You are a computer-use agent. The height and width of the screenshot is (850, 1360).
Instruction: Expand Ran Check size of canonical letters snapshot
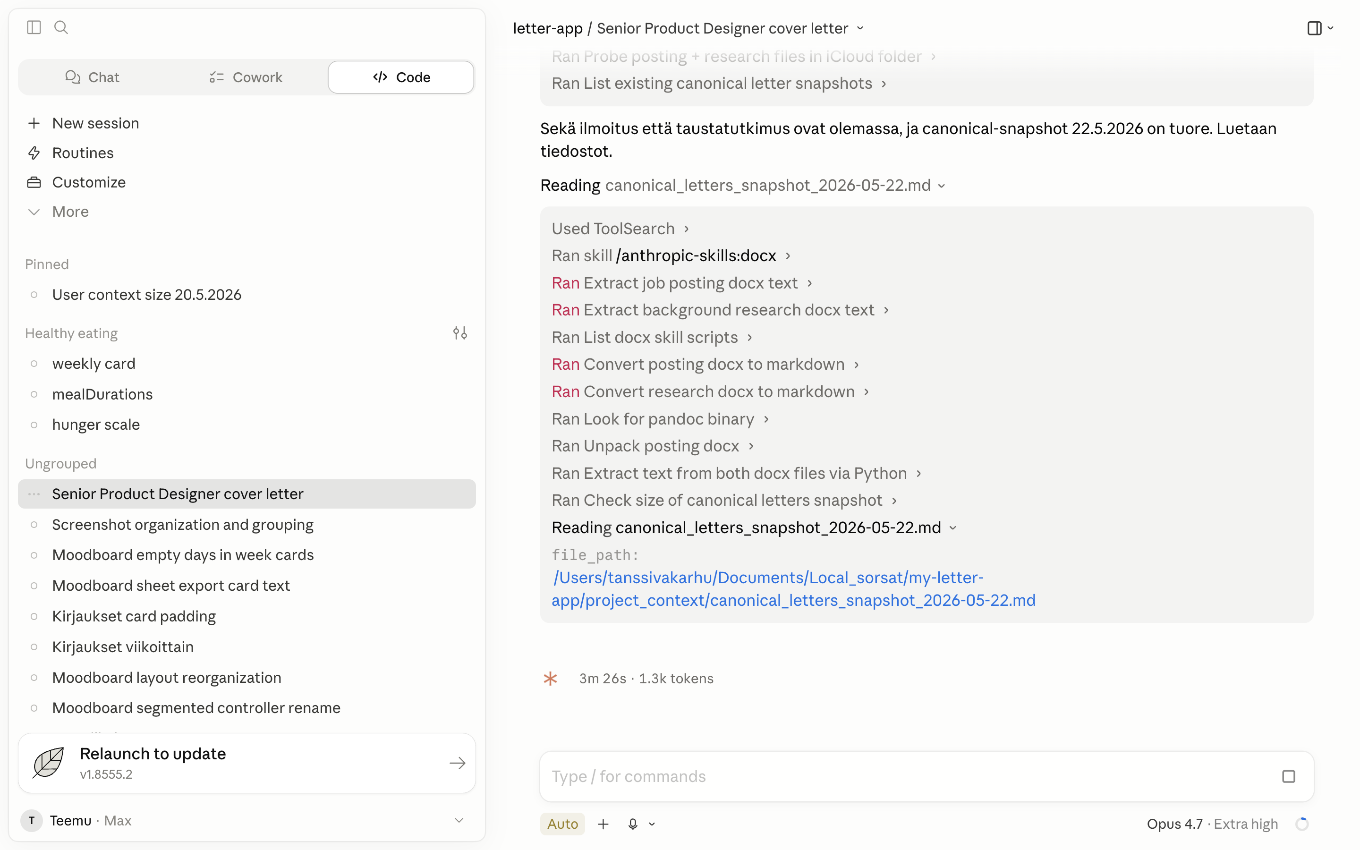click(x=724, y=501)
